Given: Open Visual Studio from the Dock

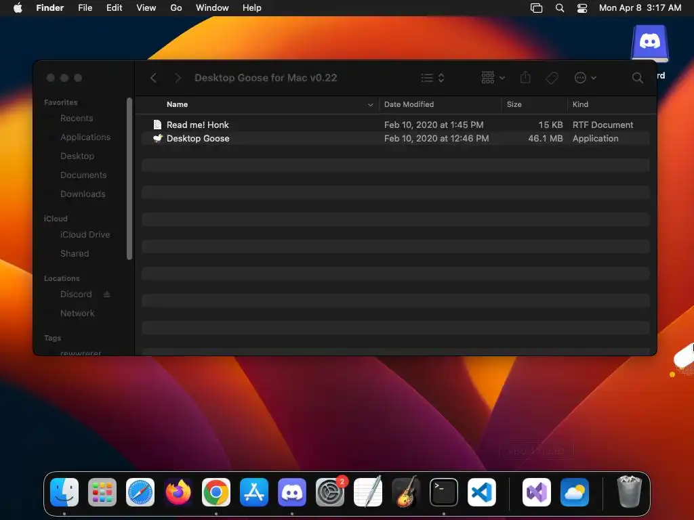Looking at the screenshot, I should (x=537, y=492).
